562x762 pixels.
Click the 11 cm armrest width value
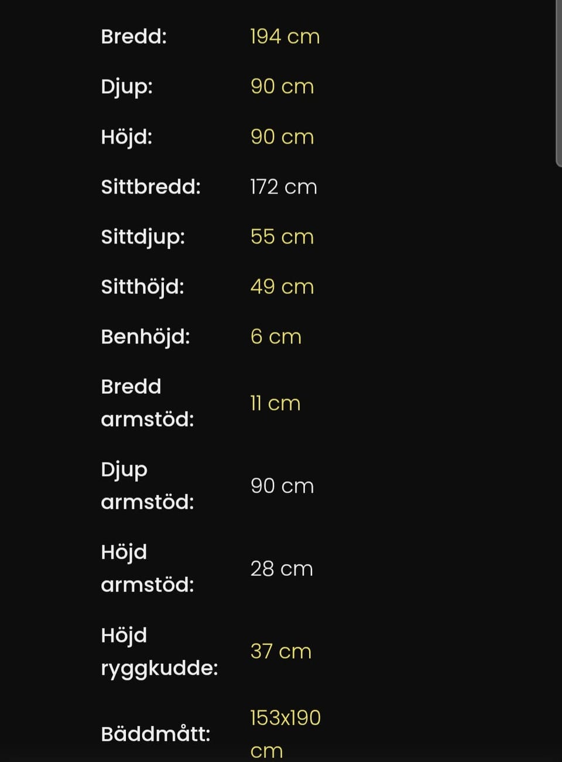(275, 404)
